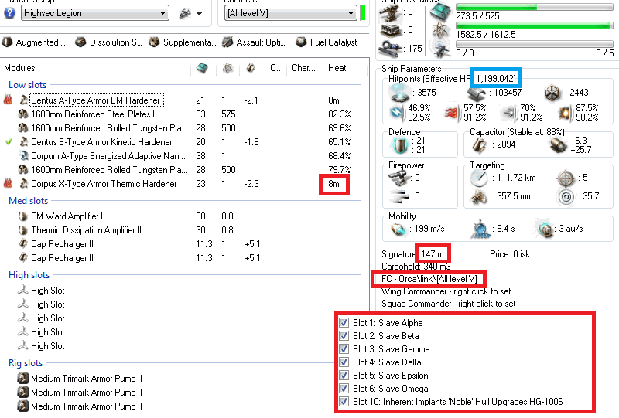619x418 pixels.
Task: Click the first Medium Trimark Armor Pump II icon
Action: pos(23,378)
